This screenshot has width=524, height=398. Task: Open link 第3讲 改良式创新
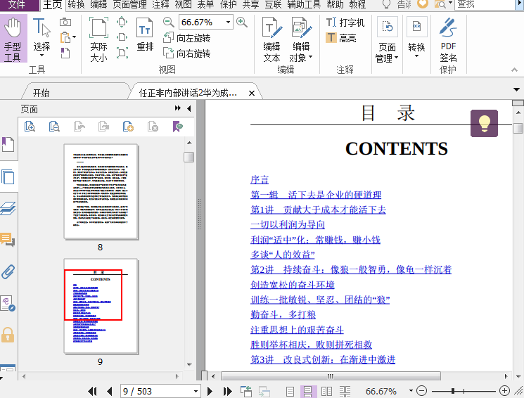coord(323,359)
